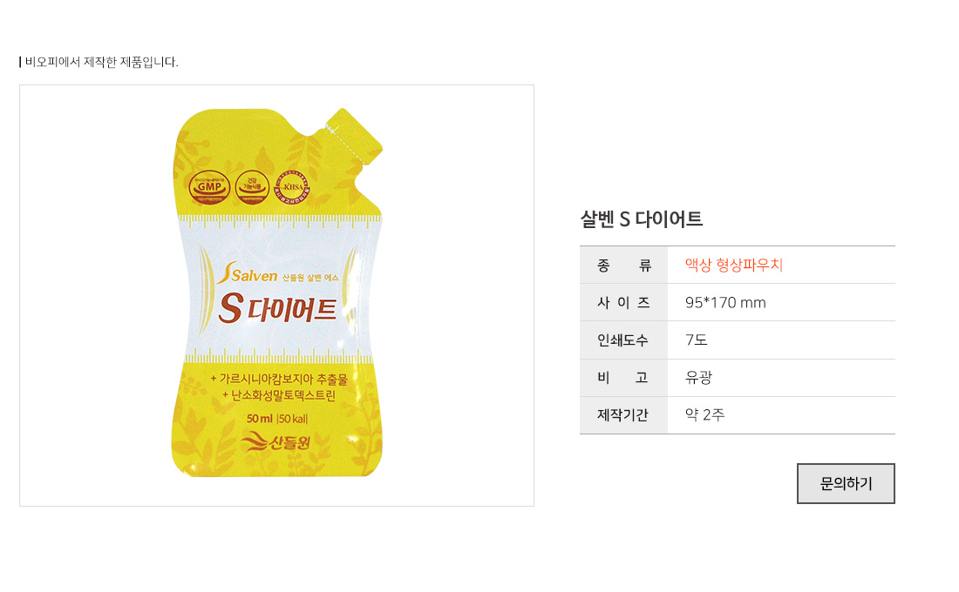Click the 건강기능식품 health food badge
The height and width of the screenshot is (592, 959).
252,187
